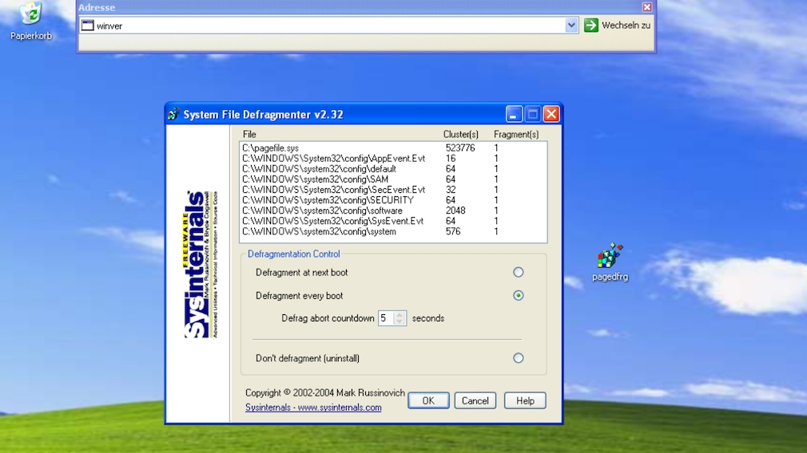Select the config\default file row

coord(393,169)
